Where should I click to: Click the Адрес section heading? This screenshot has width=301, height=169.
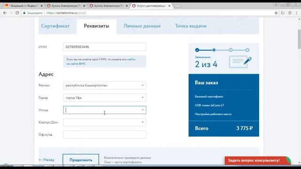coord(46,74)
